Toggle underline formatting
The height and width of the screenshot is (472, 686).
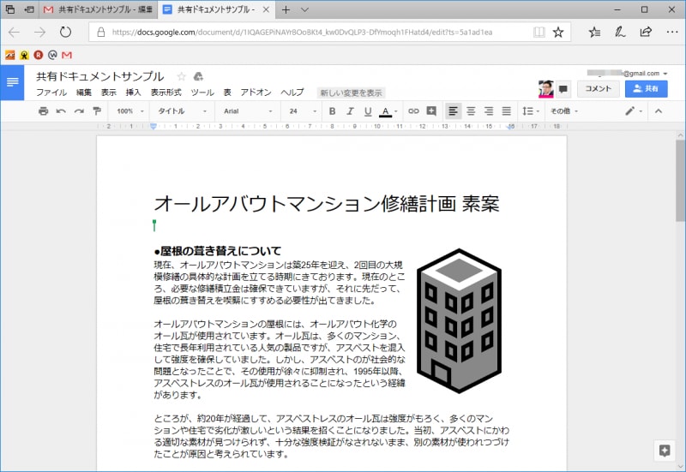368,111
